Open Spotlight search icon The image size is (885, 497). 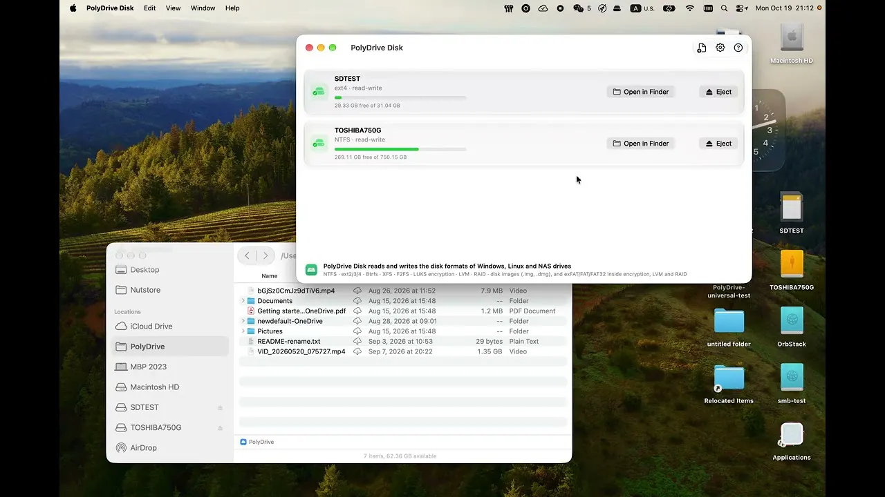click(724, 8)
